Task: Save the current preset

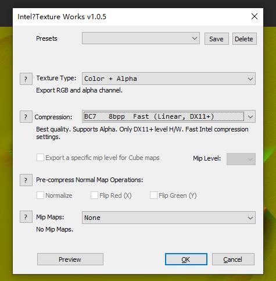Action: [x=217, y=39]
